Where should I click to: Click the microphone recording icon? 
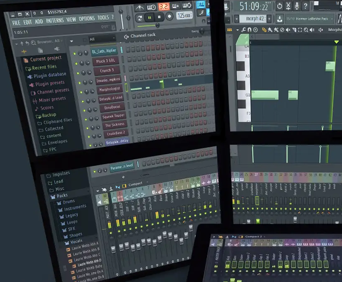coord(297,6)
